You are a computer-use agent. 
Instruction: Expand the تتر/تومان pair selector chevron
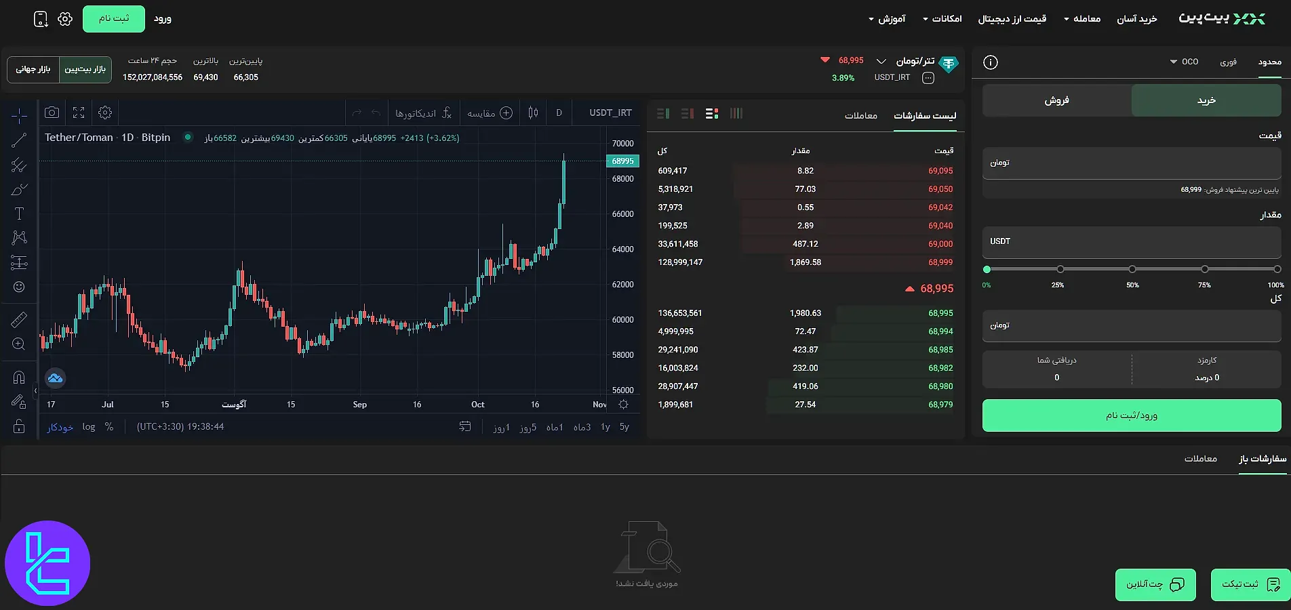coord(881,61)
